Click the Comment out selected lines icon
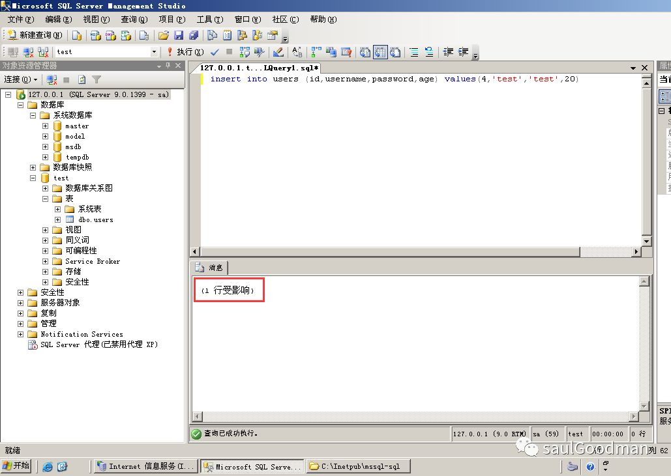This screenshot has height=476, width=671. click(x=414, y=51)
